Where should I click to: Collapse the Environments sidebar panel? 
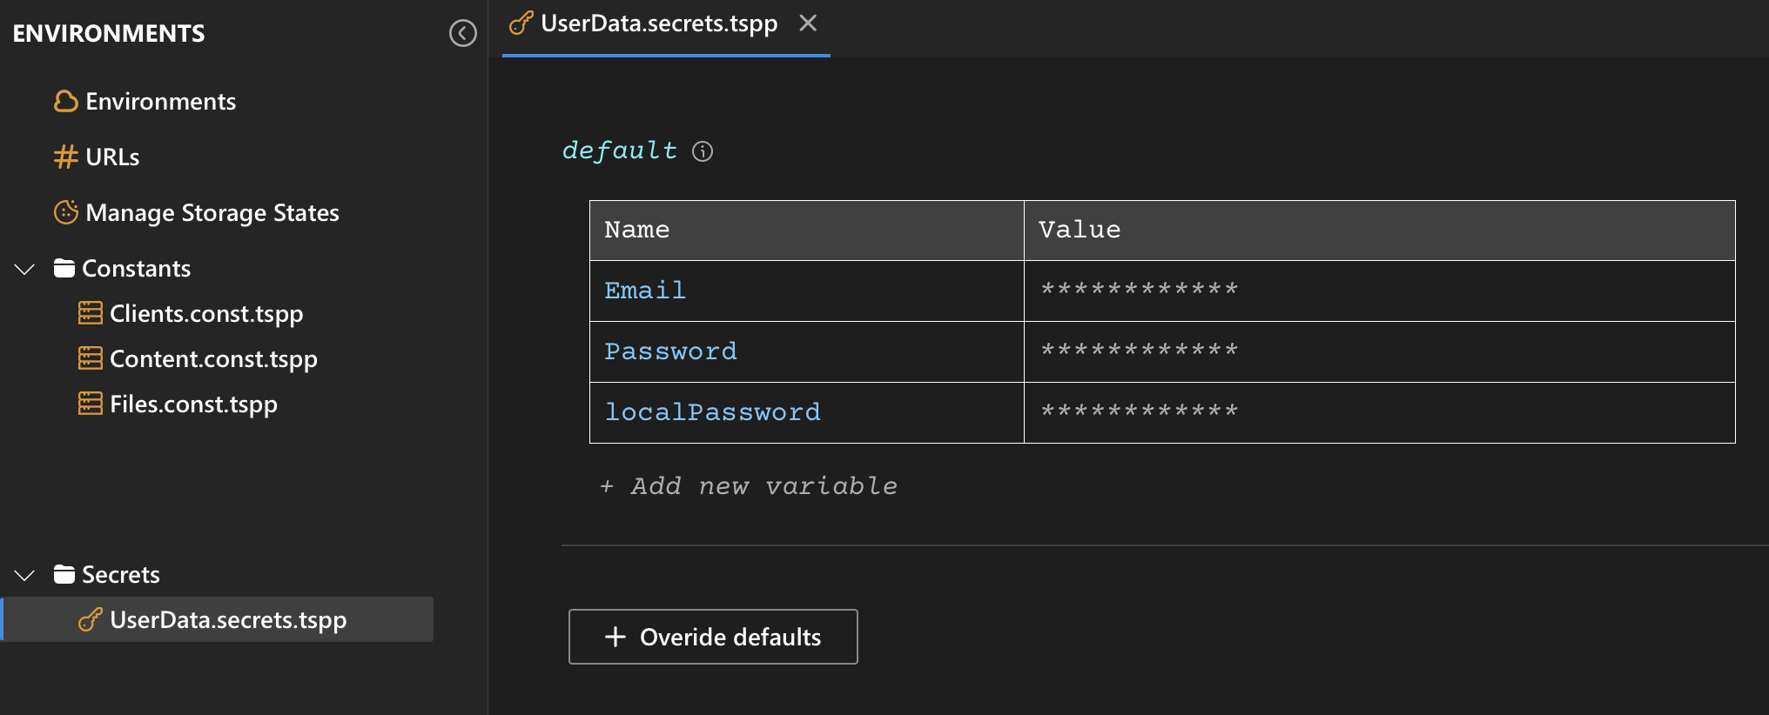(462, 33)
